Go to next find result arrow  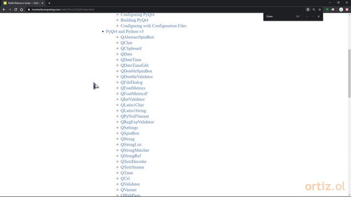pos(313,16)
